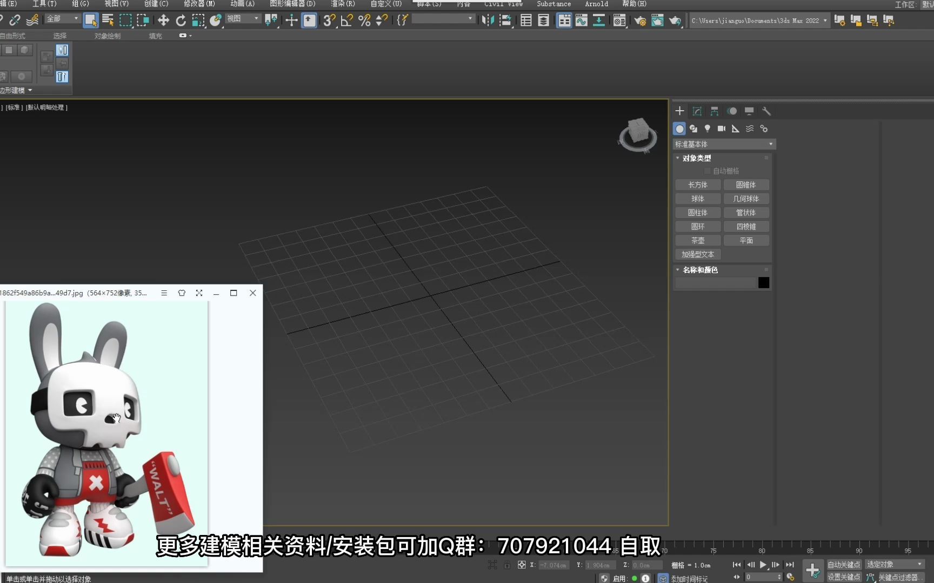Toggle Window/Crossing selection mode
The height and width of the screenshot is (583, 934).
[143, 21]
